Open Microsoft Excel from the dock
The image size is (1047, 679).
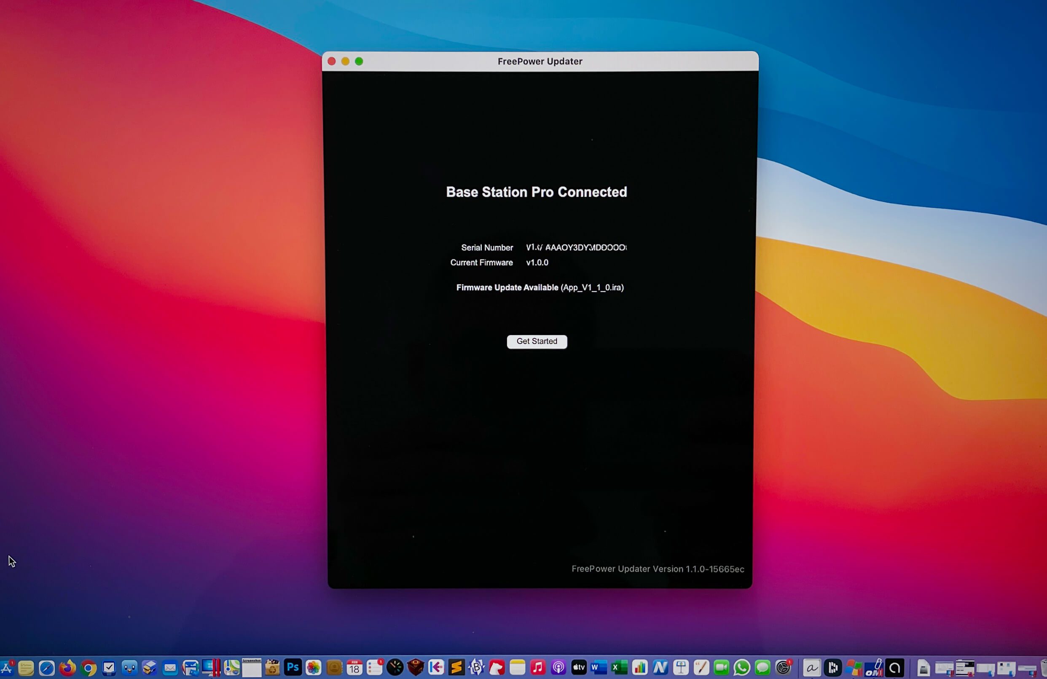pos(619,668)
